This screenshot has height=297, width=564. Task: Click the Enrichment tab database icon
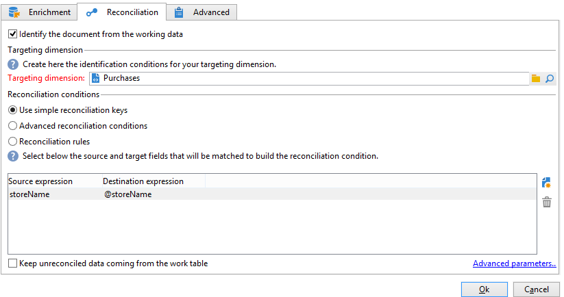coord(14,12)
